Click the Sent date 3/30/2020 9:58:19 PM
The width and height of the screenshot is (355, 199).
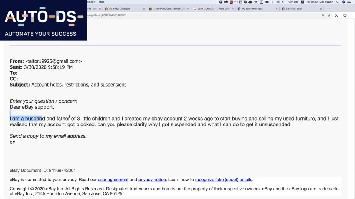pos(48,67)
